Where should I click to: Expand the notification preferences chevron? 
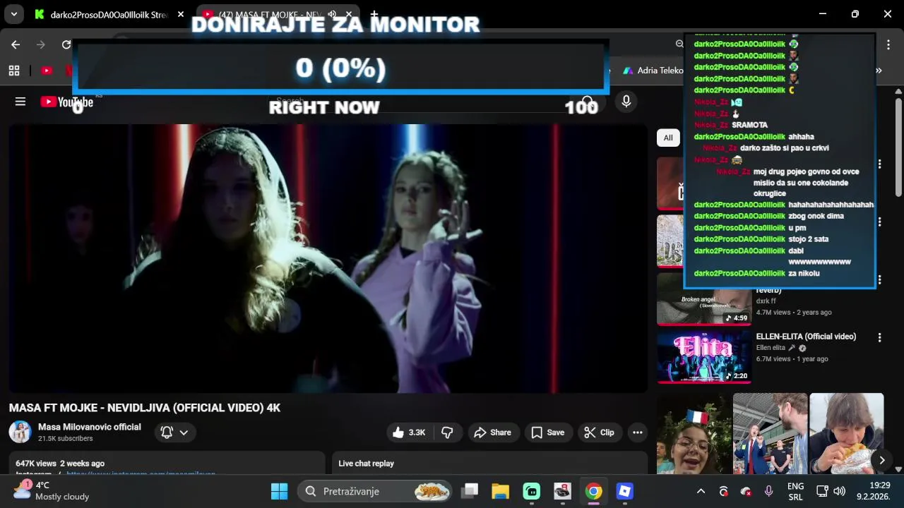tap(184, 433)
